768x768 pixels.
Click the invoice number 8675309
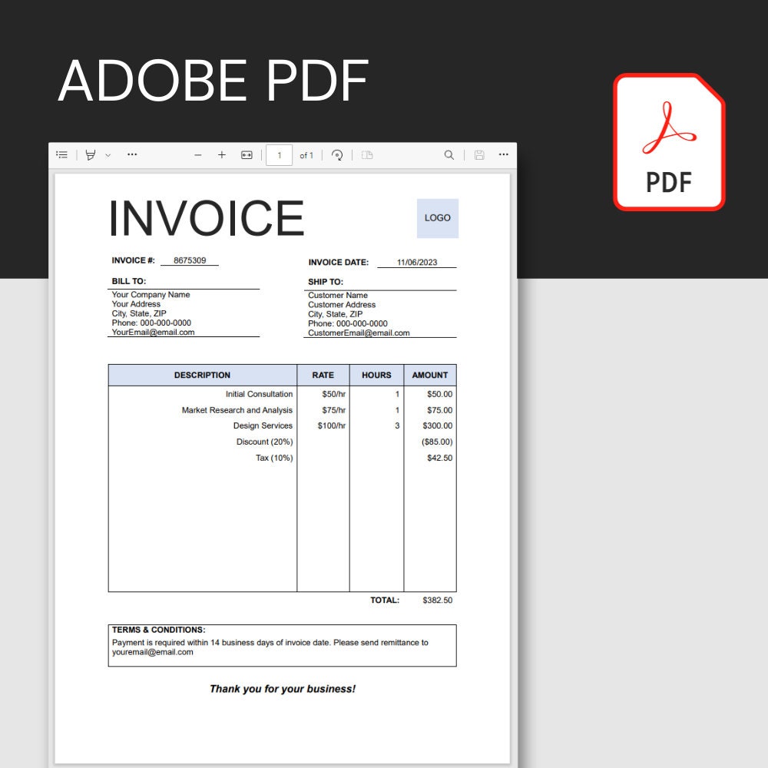point(190,260)
